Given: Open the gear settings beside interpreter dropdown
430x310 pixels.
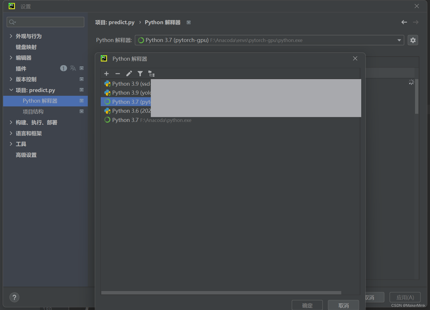Looking at the screenshot, I should (413, 40).
